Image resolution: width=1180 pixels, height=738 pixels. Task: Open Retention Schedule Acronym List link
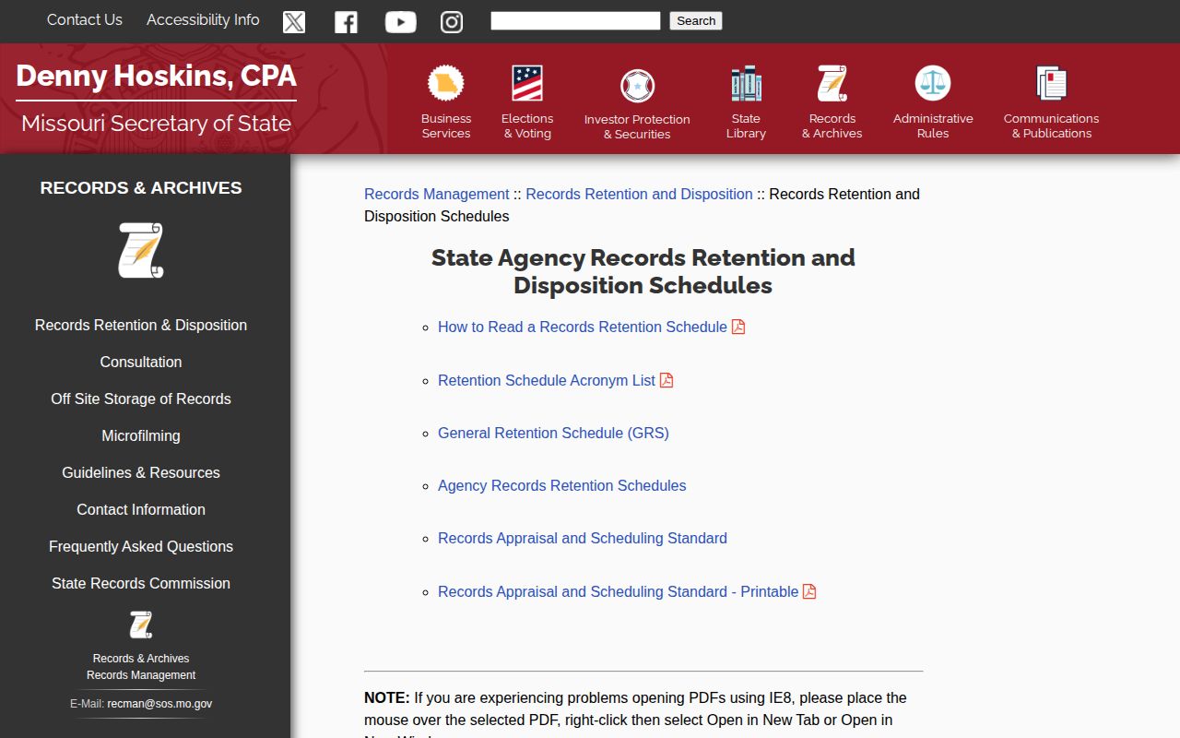547,380
